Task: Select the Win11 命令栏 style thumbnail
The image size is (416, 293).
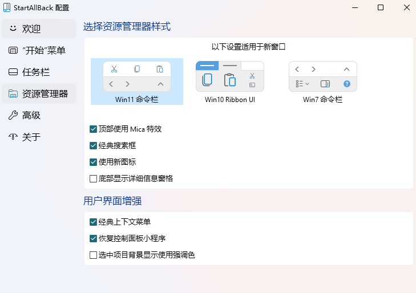Action: pyautogui.click(x=137, y=77)
